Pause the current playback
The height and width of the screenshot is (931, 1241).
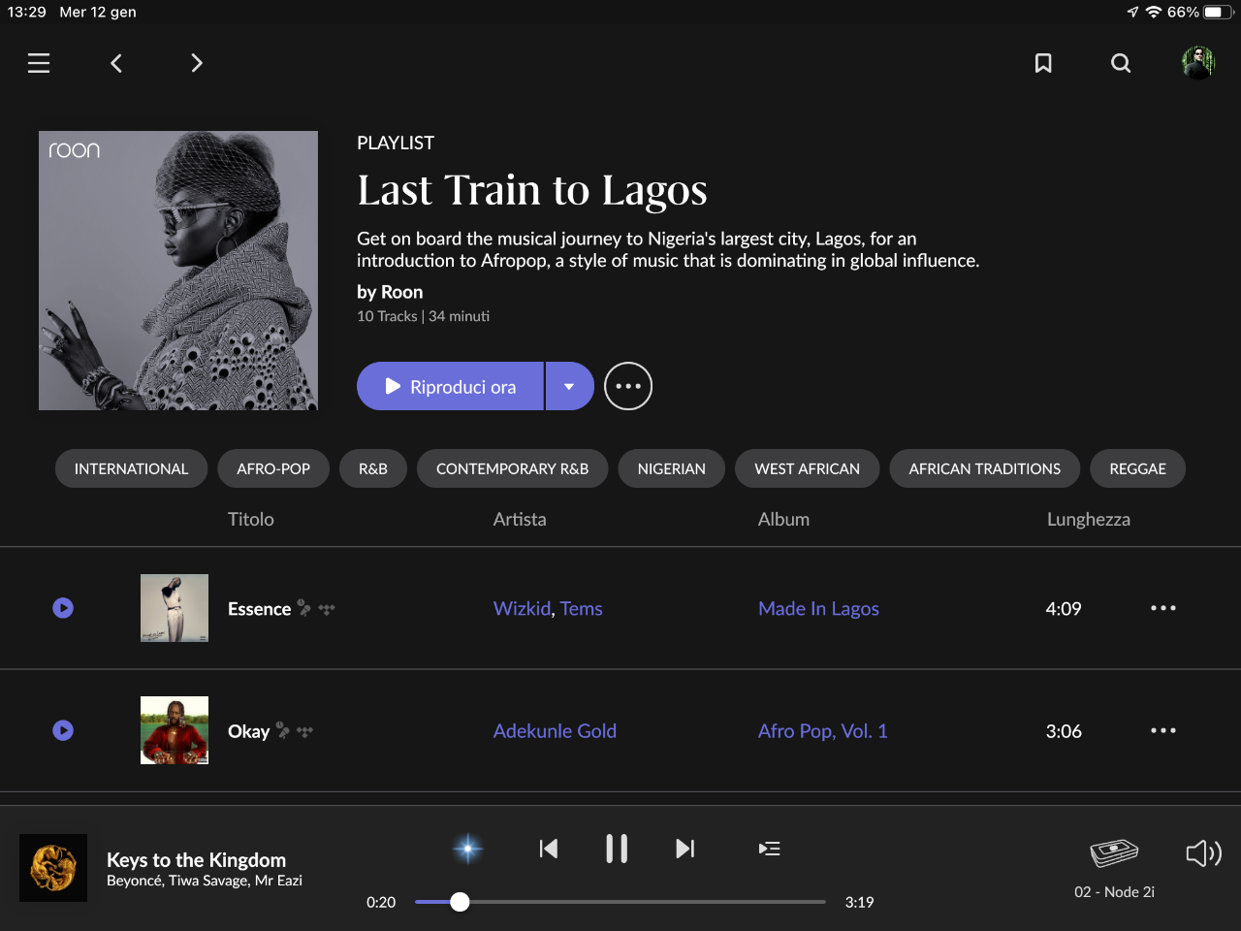(617, 849)
